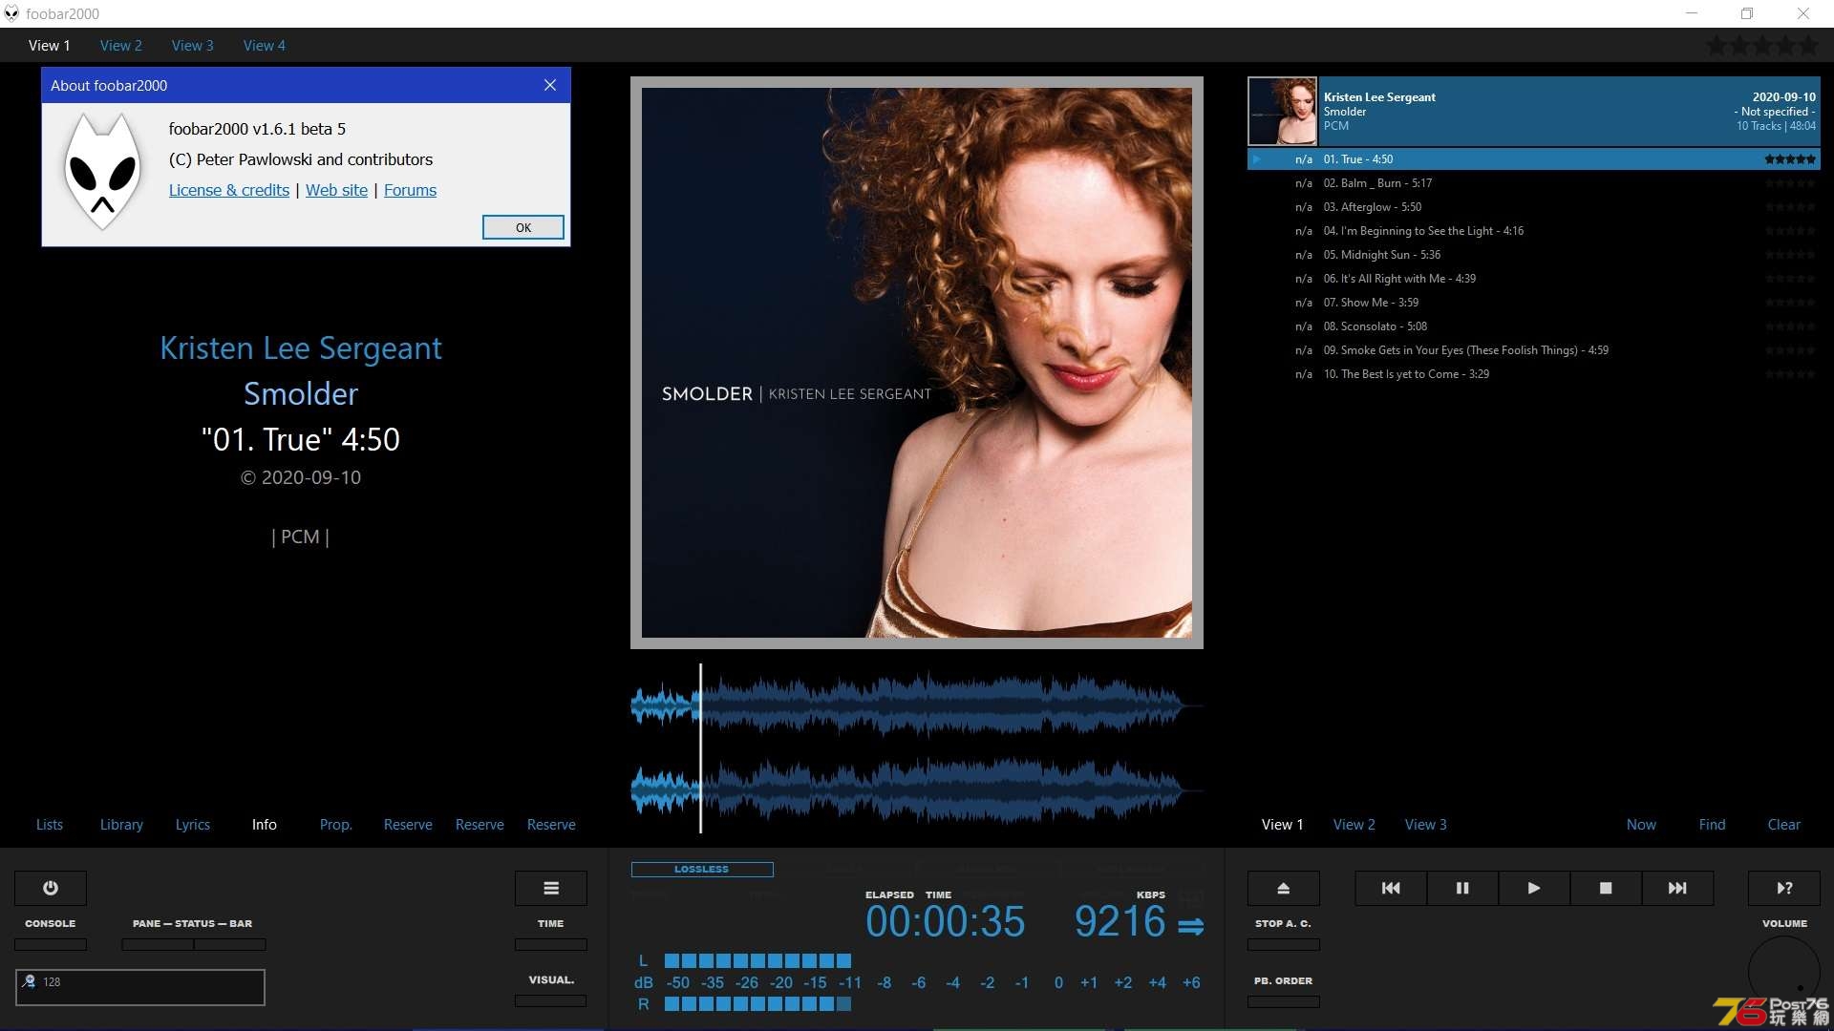Screen dimensions: 1834x1031
Task: Toggle the PB. ORDER indicator switch
Action: click(1284, 1001)
